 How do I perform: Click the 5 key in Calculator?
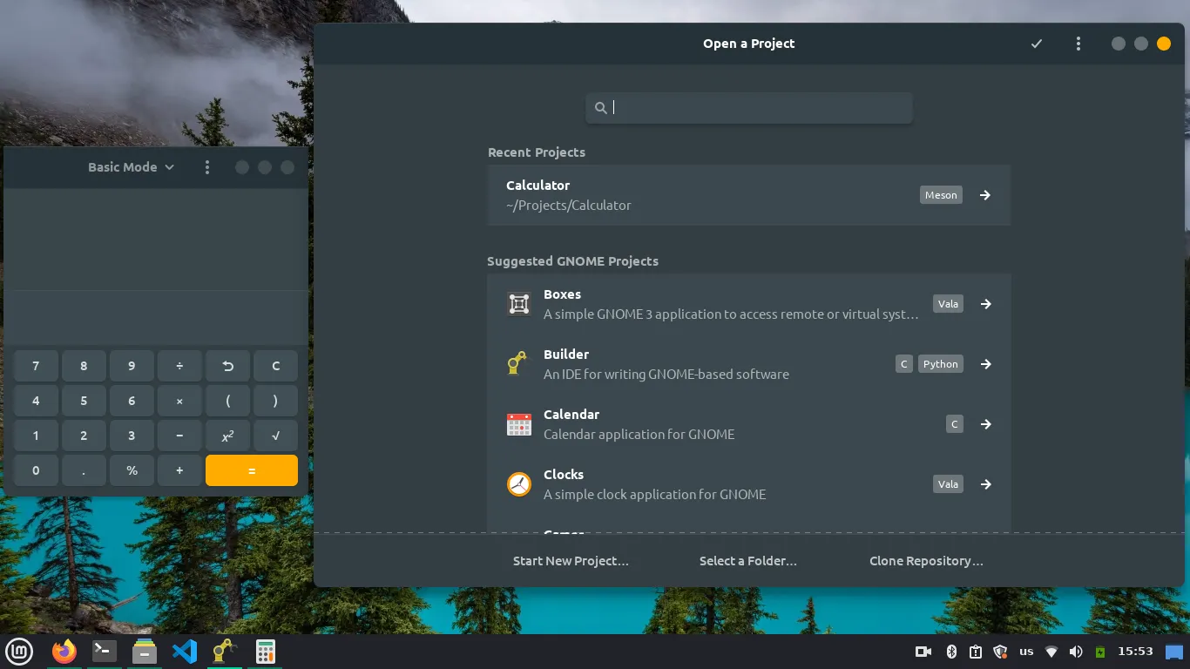84,401
